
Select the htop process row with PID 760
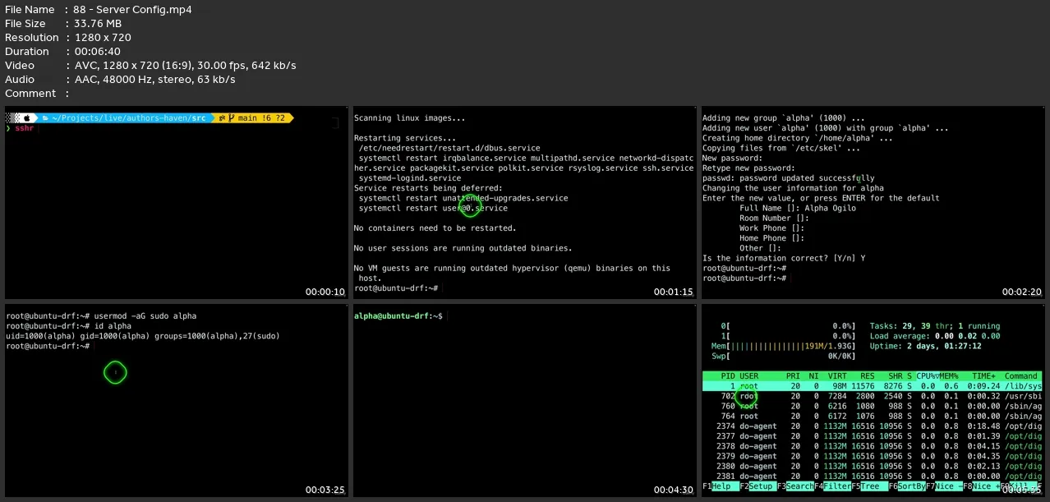pyautogui.click(x=873, y=406)
